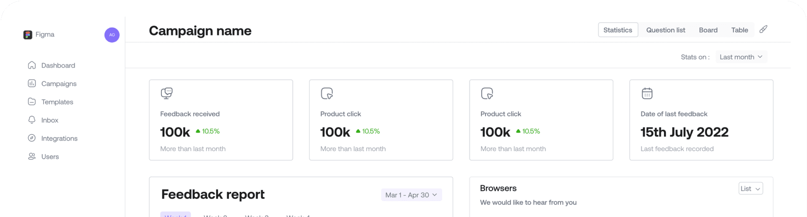Click the Figma logo icon
Image resolution: width=807 pixels, height=217 pixels.
(28, 35)
